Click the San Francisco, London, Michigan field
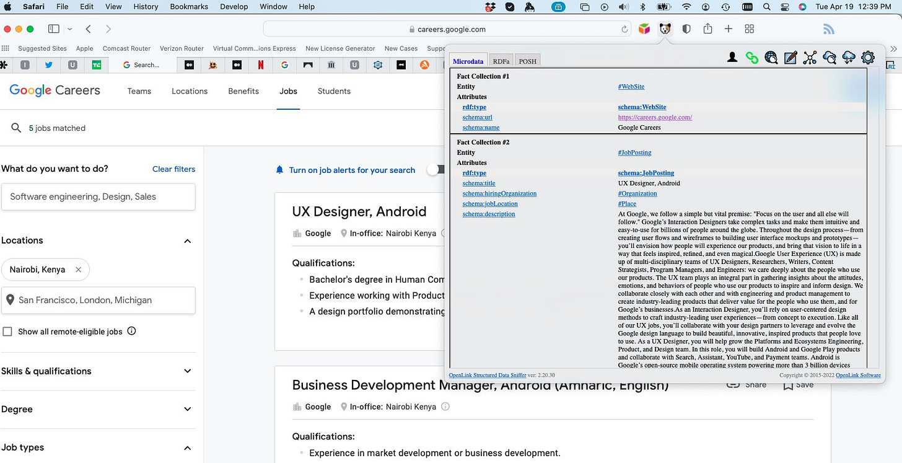Viewport: 902px width, 463px height. [99, 300]
